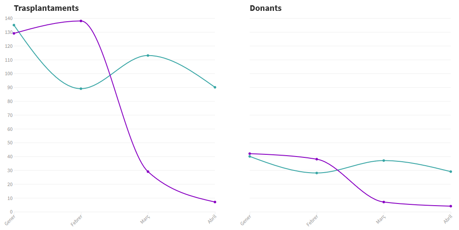Select purple Febrer data point in Donants
The width and height of the screenshot is (459, 230).
click(317, 159)
